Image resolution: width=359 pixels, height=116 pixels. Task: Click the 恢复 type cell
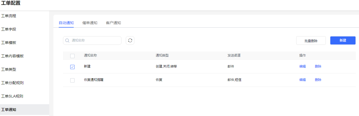[x=159, y=80]
